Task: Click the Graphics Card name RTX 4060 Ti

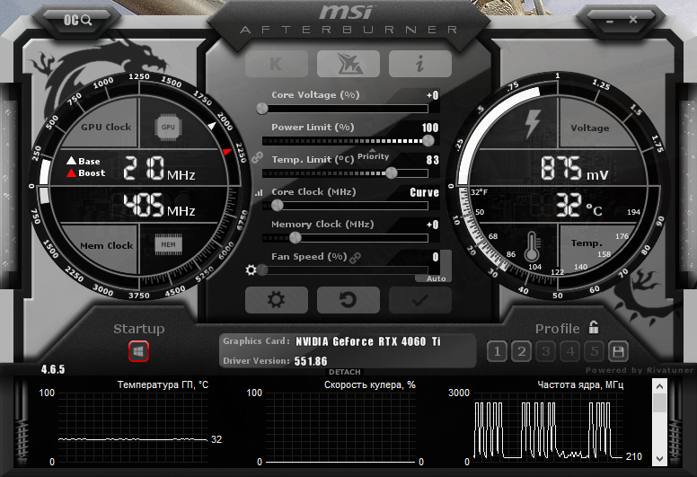Action: tap(368, 341)
